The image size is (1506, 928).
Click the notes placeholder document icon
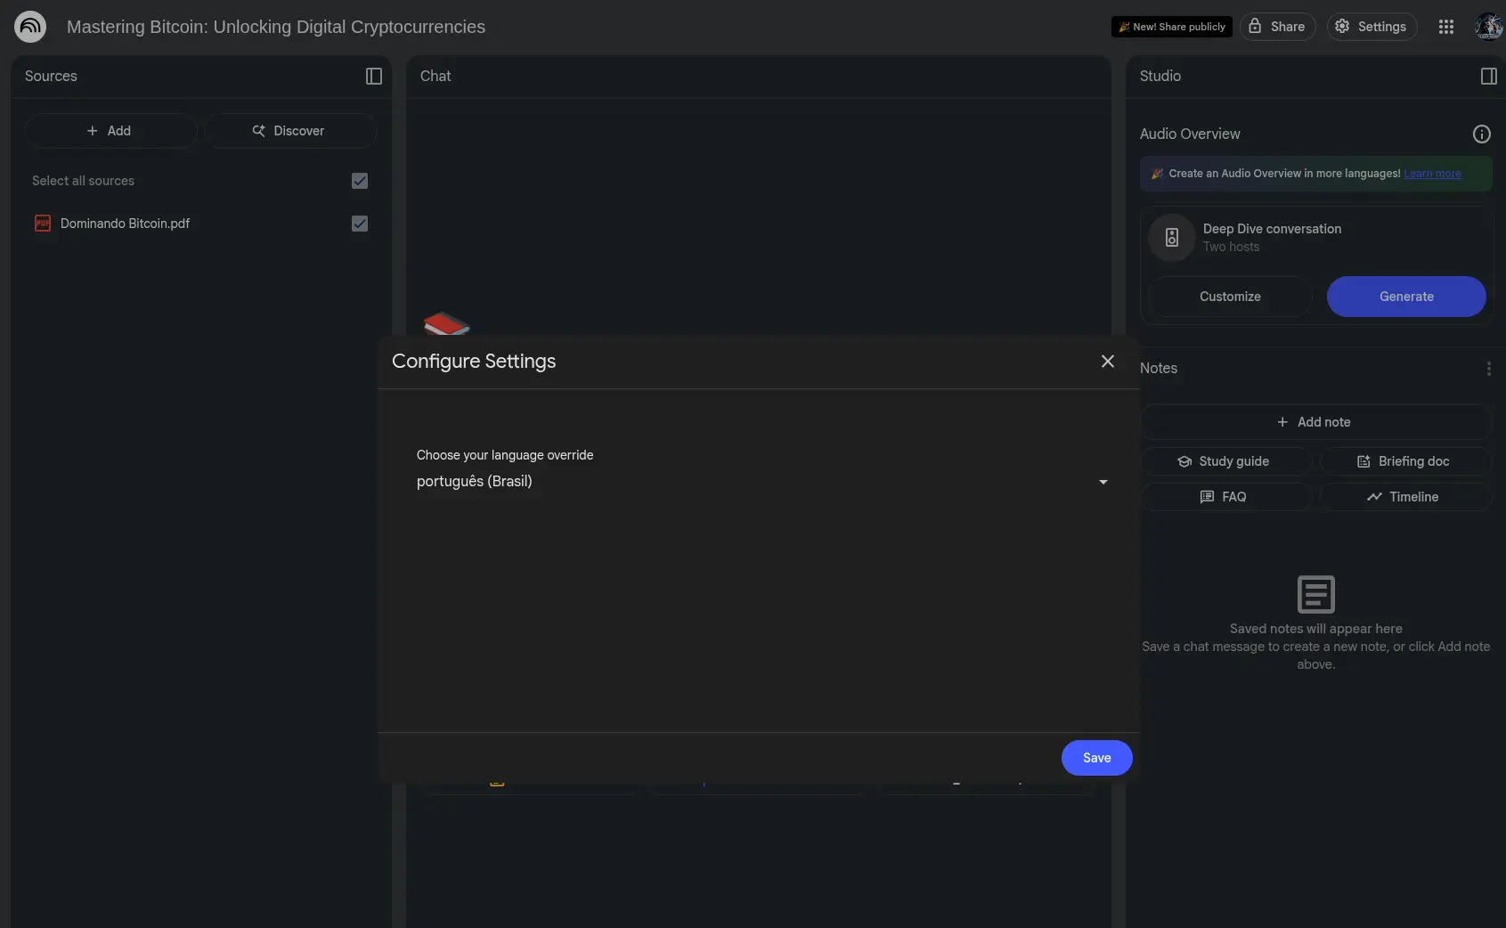tap(1315, 594)
